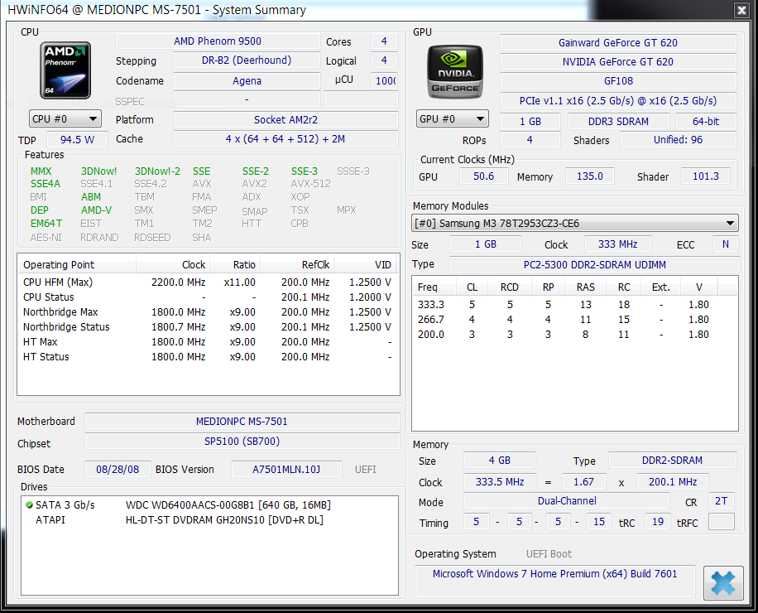Click the Agena codename field
758x613 pixels.
247,81
